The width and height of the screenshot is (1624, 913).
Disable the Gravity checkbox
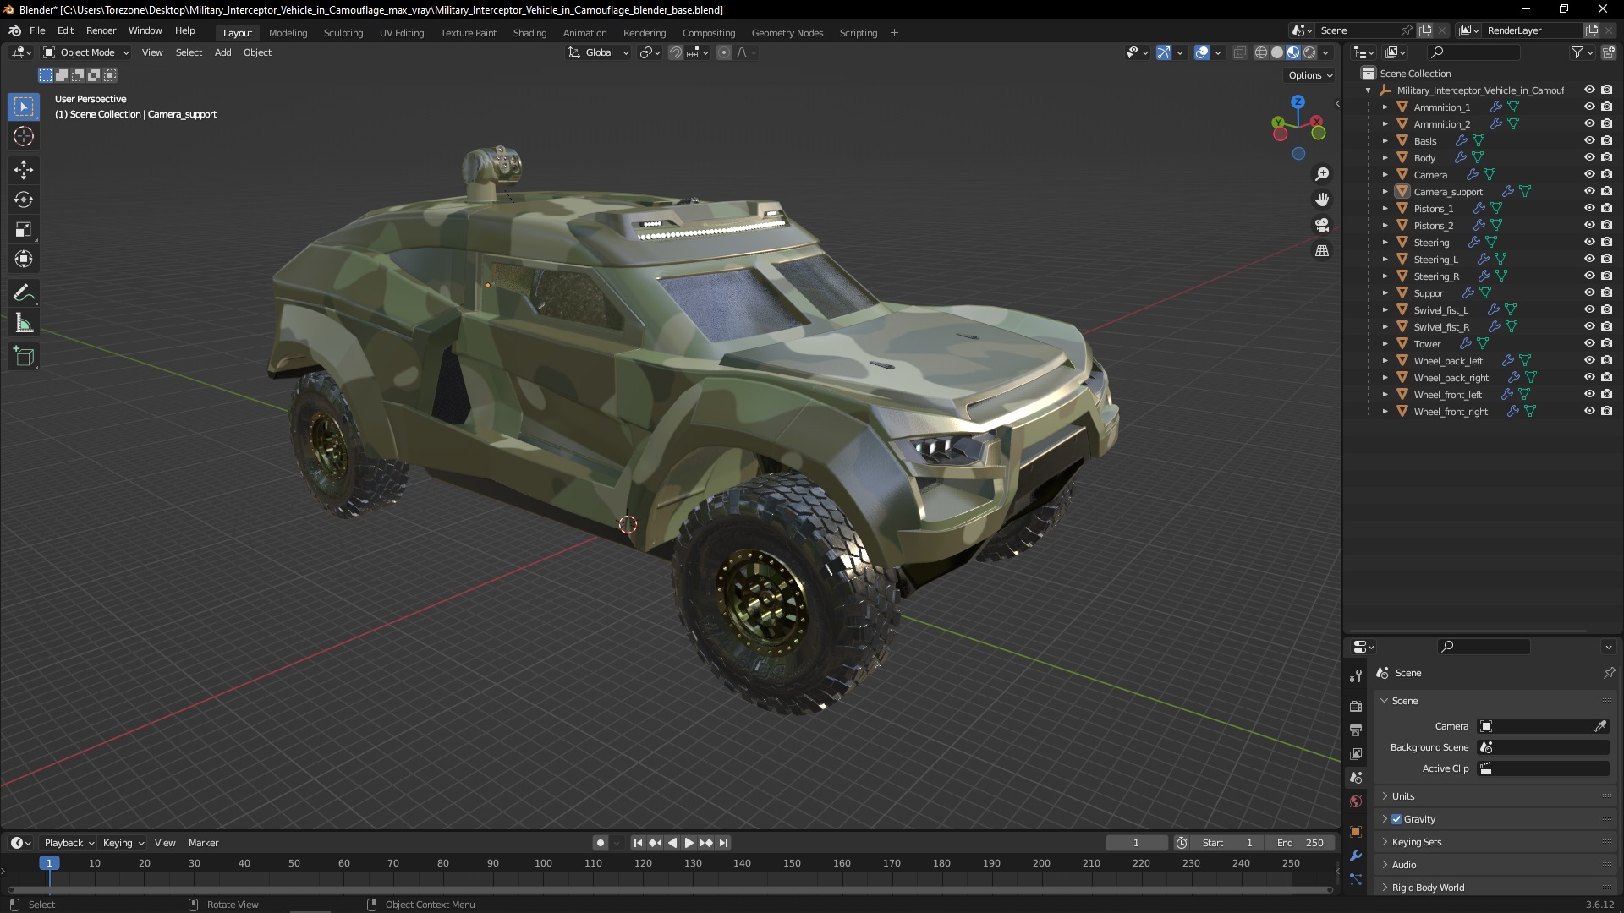[1396, 819]
